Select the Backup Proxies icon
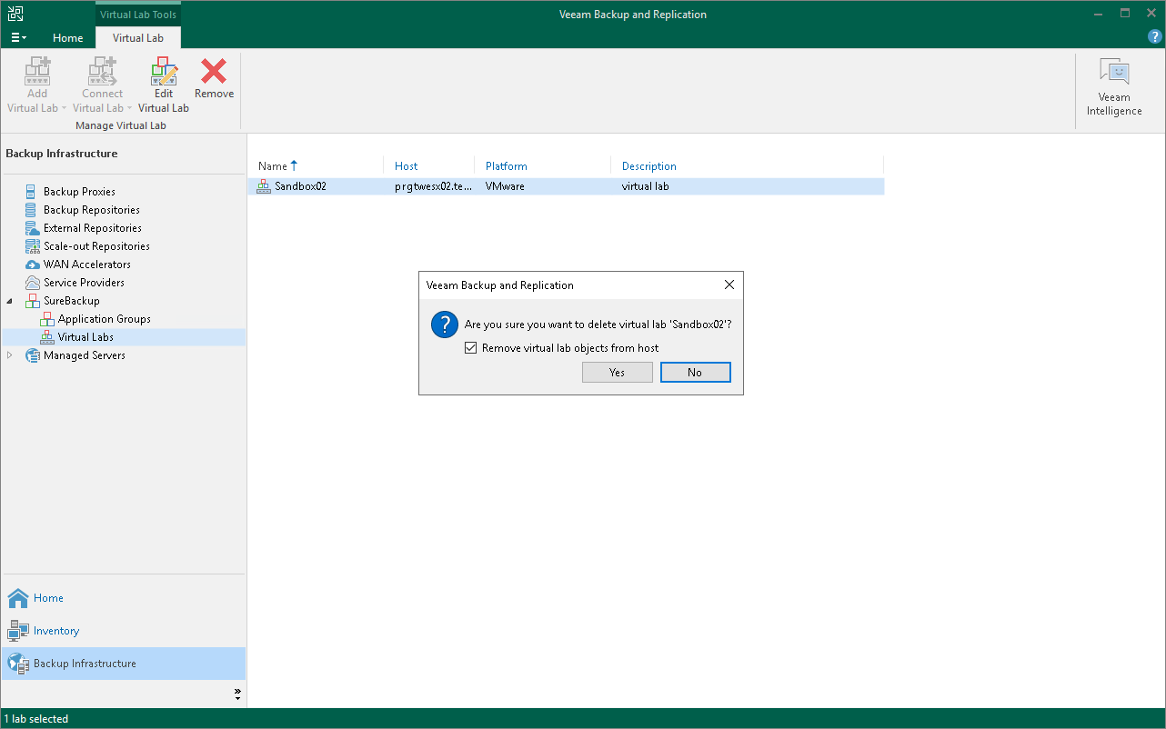Screen dimensions: 1166x729 click(x=30, y=191)
